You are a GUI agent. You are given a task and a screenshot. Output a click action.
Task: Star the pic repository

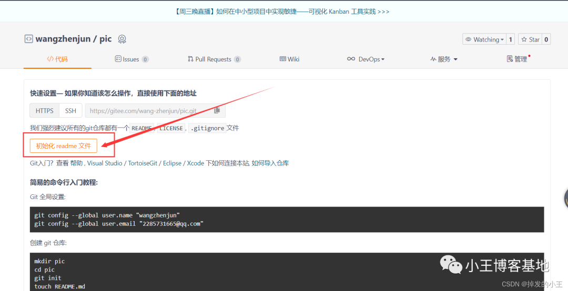tap(530, 39)
